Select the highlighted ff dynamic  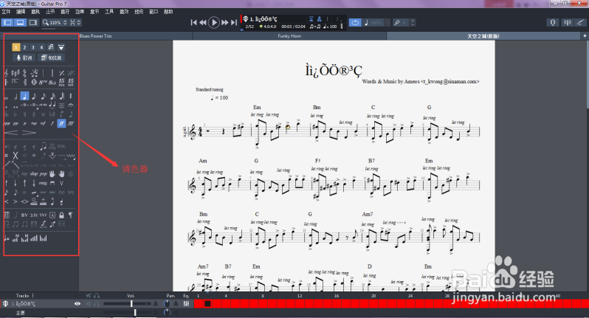tap(61, 123)
